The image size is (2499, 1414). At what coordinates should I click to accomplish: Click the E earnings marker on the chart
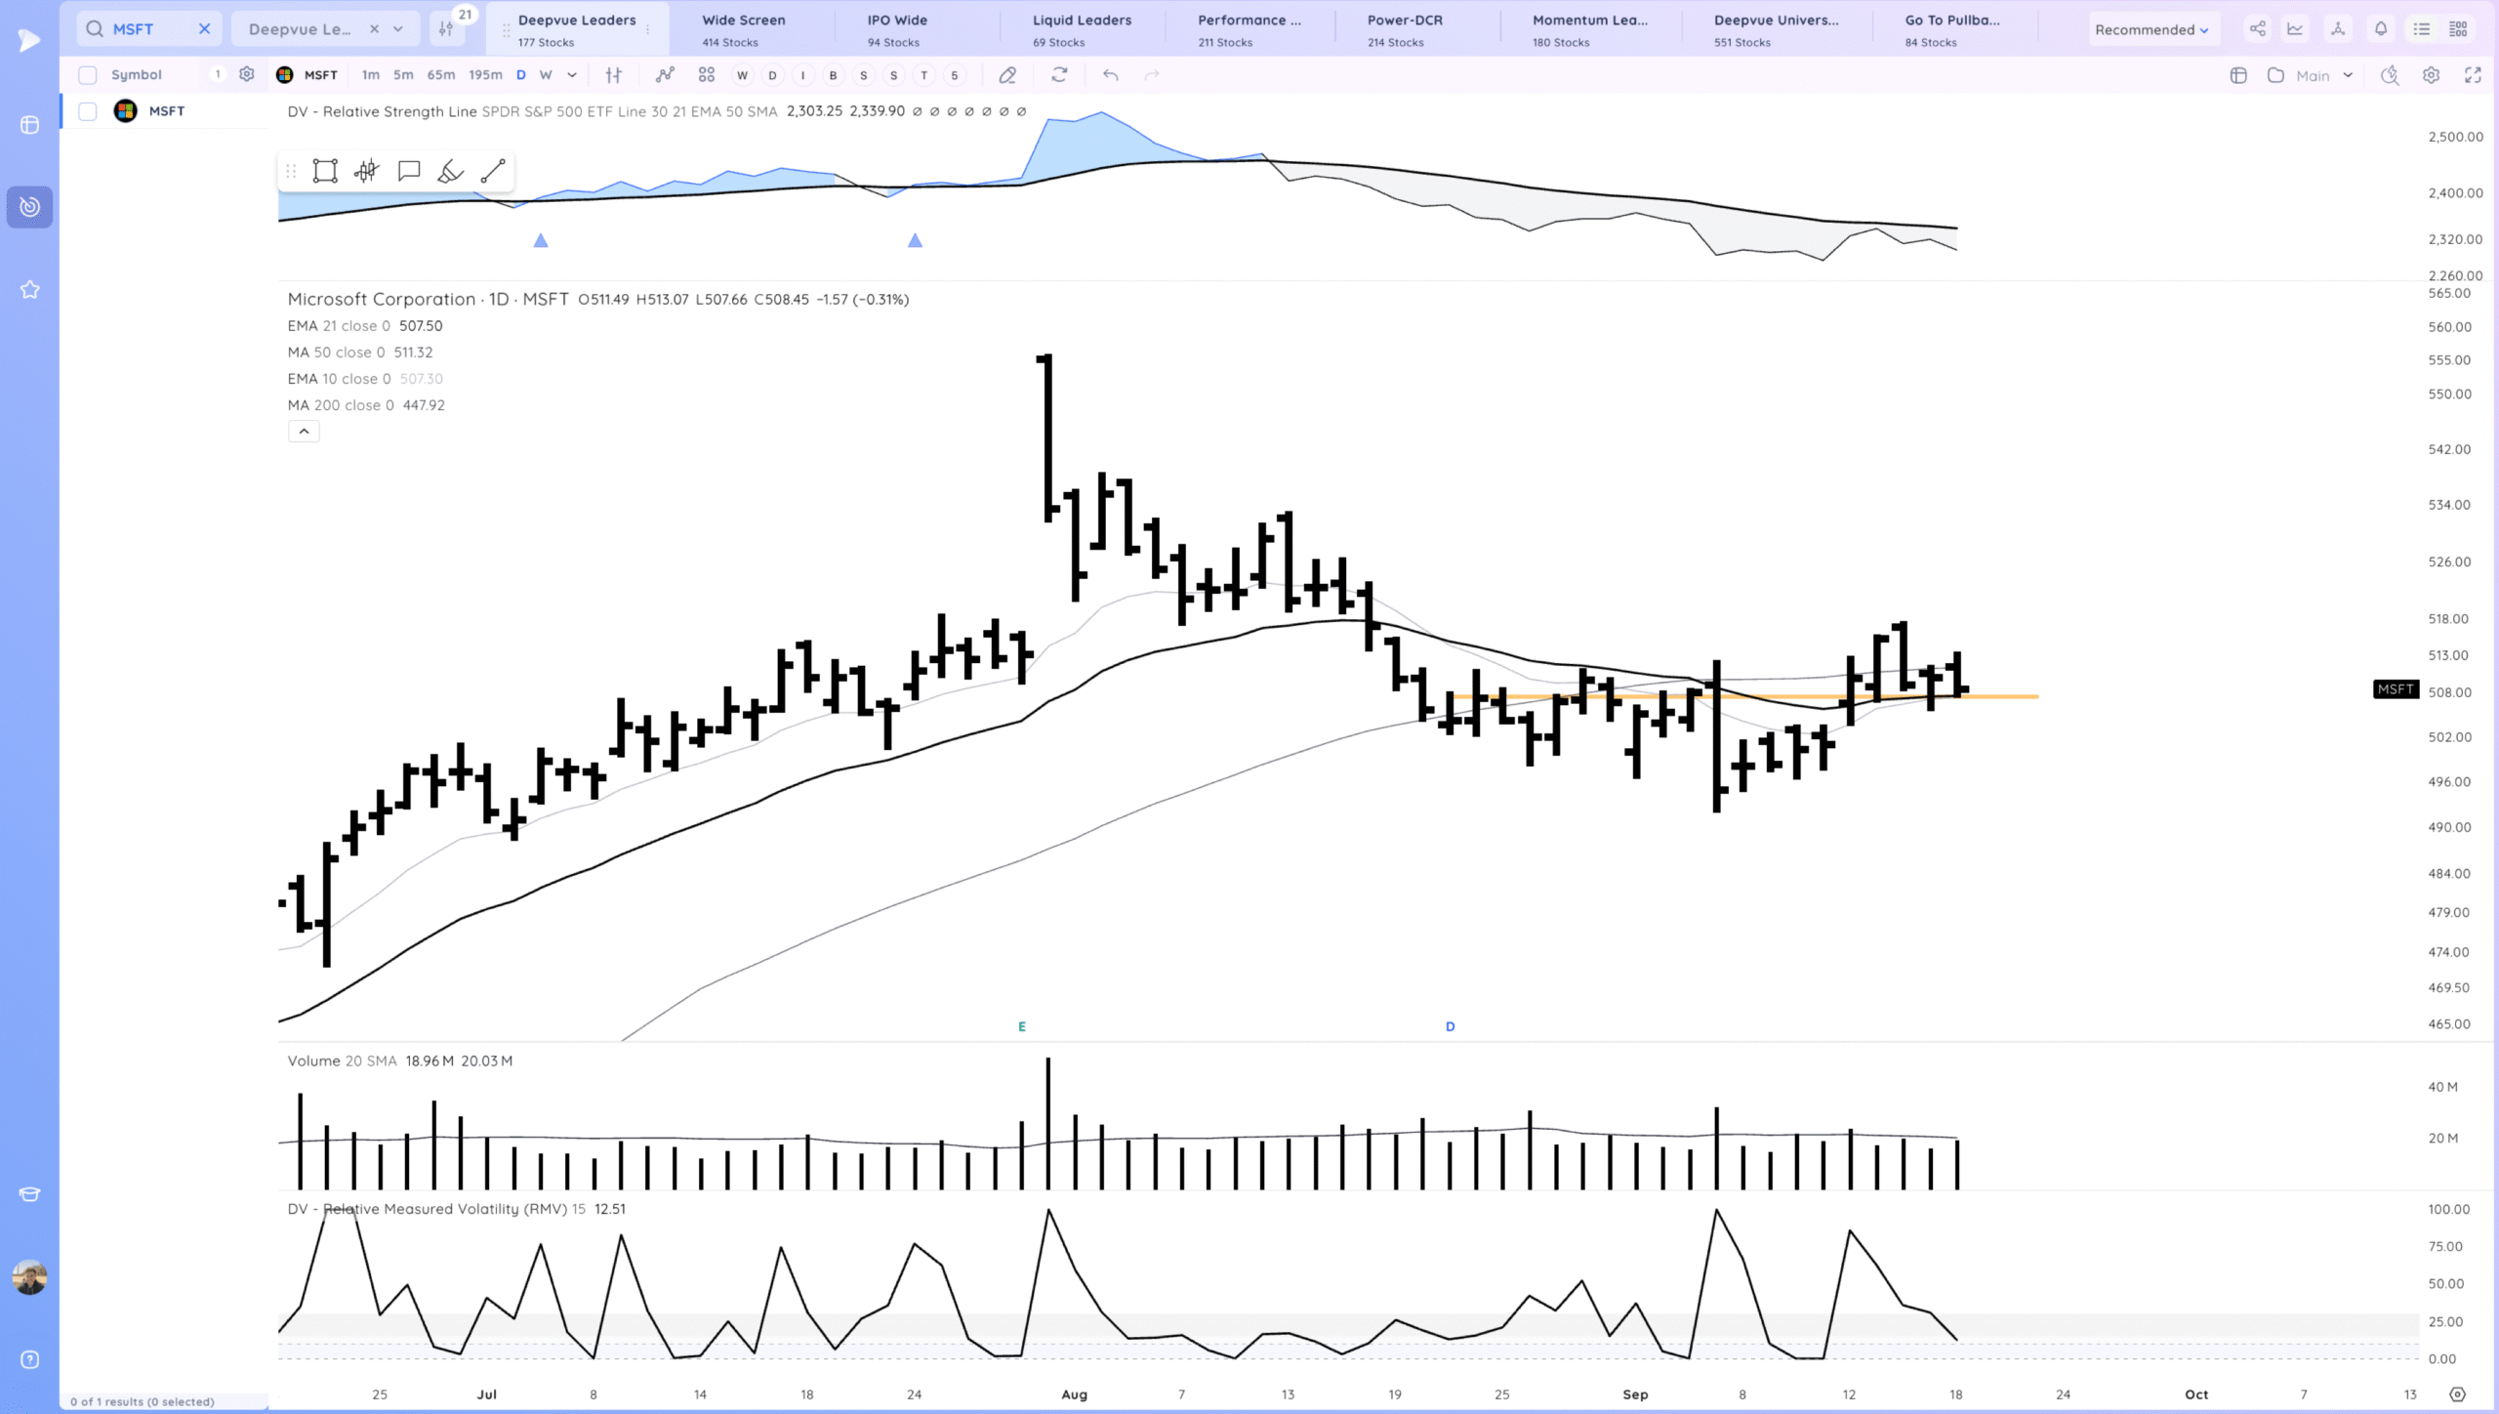[x=1022, y=1026]
